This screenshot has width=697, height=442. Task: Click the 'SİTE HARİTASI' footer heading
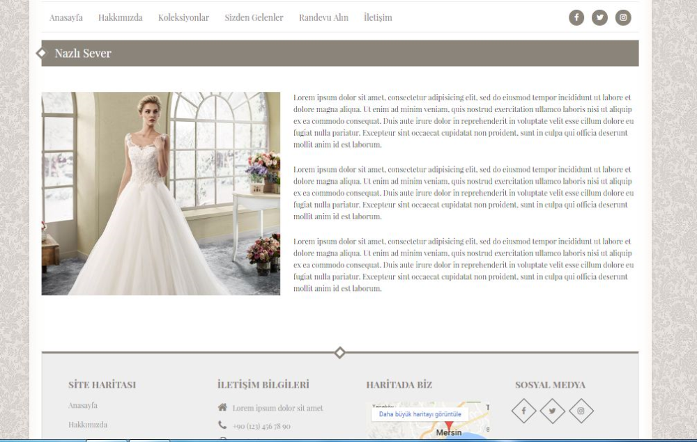[x=102, y=385]
